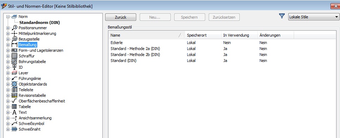Click the Zurück button
The width and height of the screenshot is (340, 138).
coord(121,17)
